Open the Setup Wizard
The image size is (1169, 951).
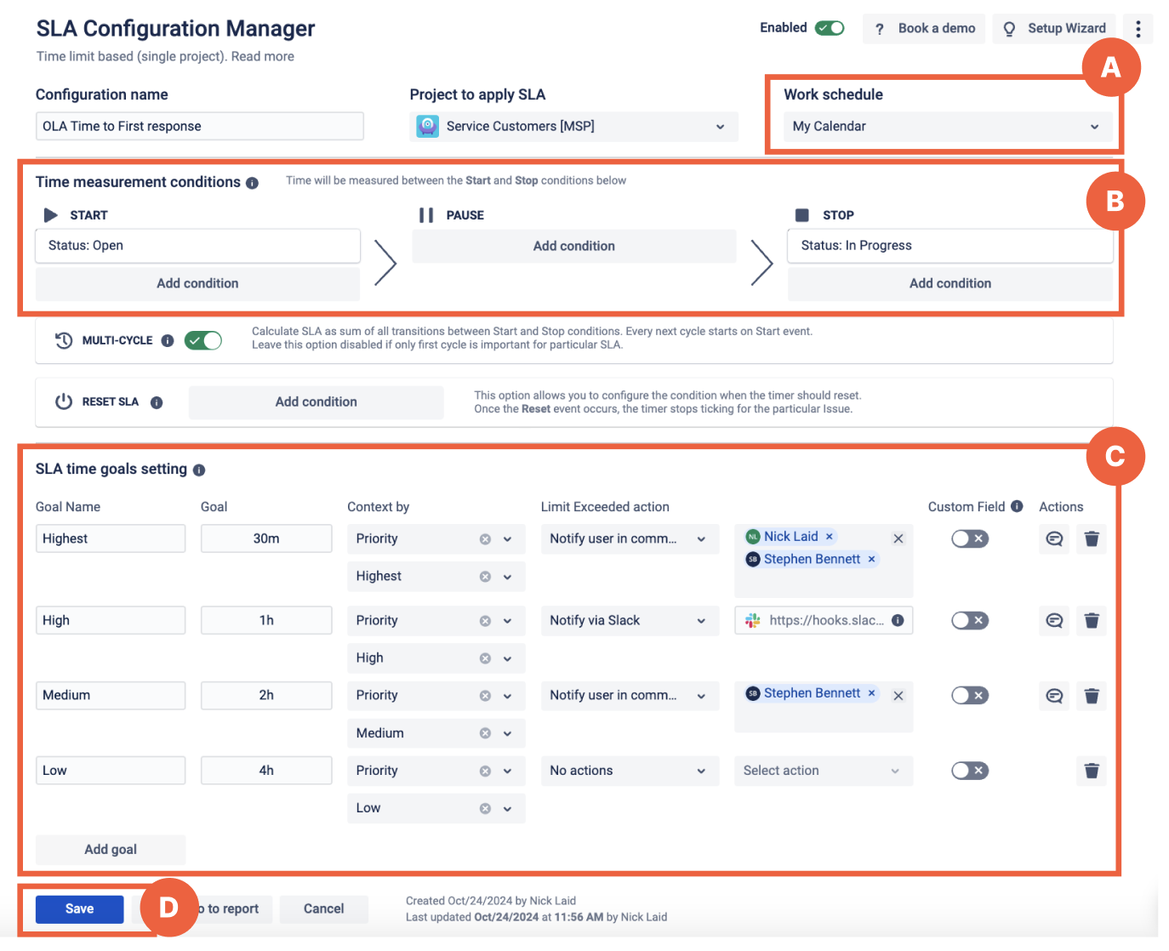pyautogui.click(x=1055, y=29)
